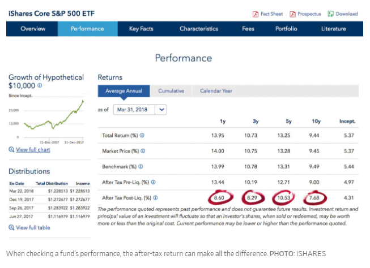
Task: Click the Fact Sheet PDF icon
Action: point(256,14)
